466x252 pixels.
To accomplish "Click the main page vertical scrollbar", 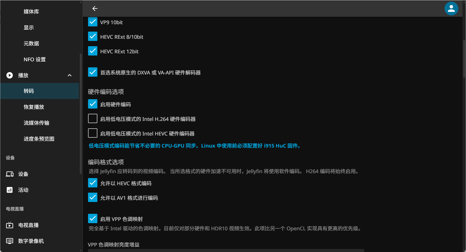I will [464, 59].
